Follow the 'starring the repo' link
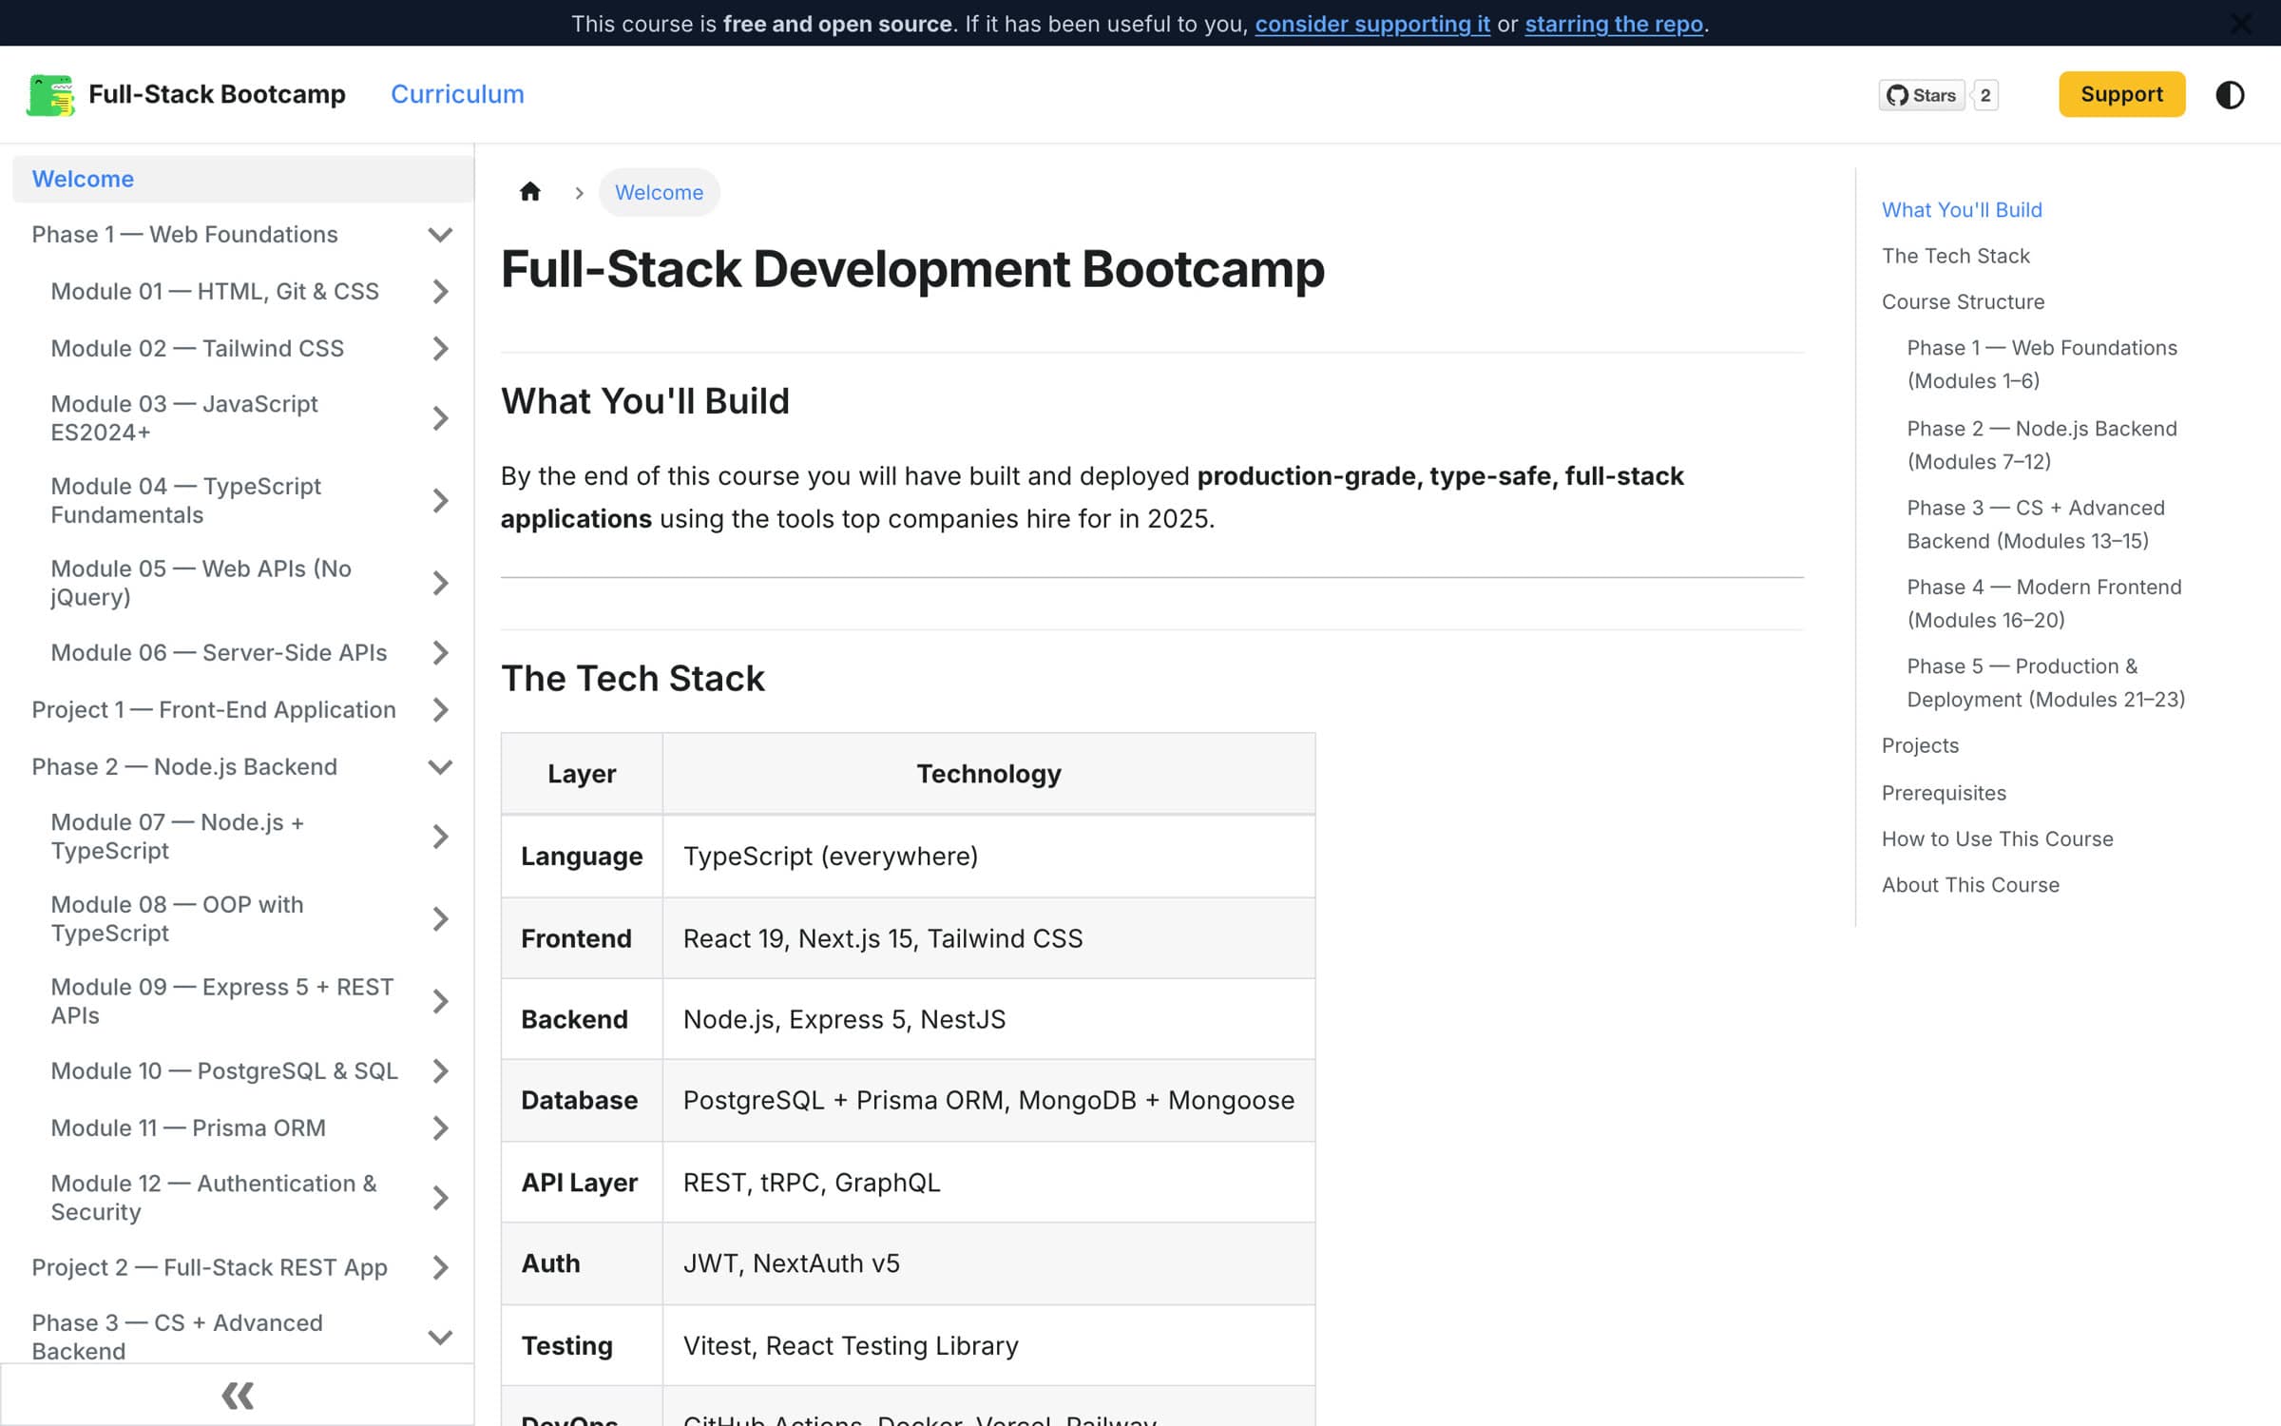Image resolution: width=2281 pixels, height=1426 pixels. coord(1614,24)
